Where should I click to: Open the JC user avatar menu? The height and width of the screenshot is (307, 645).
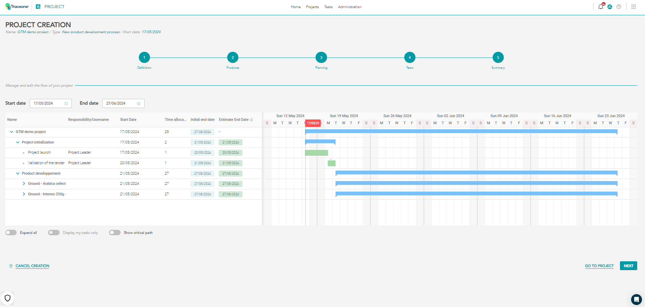pos(610,6)
